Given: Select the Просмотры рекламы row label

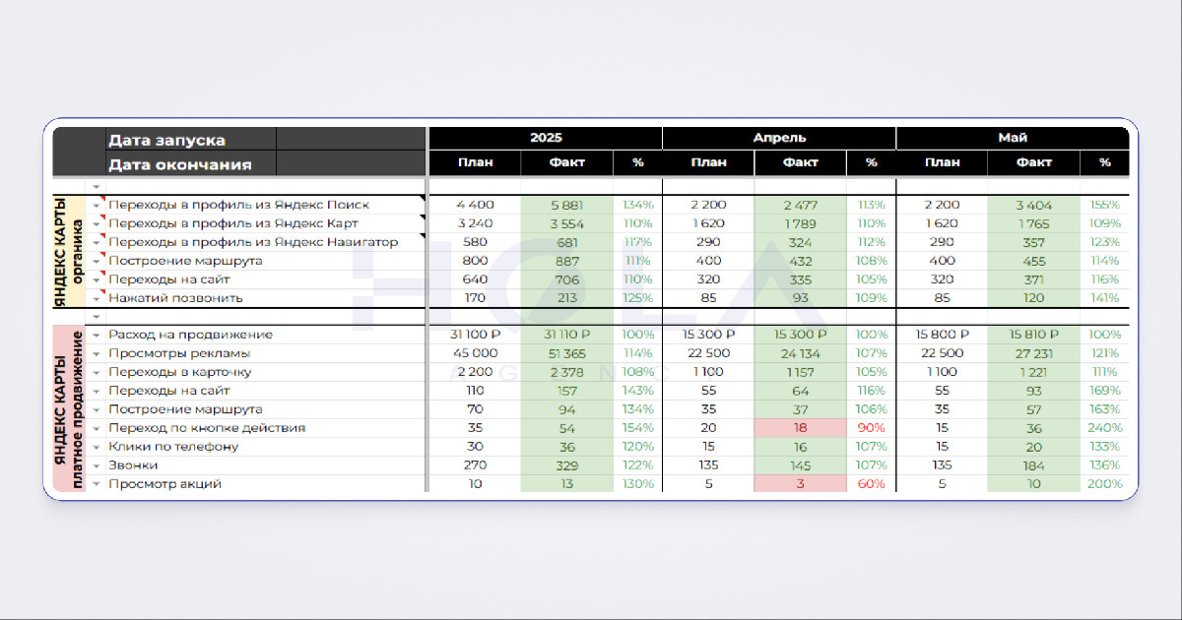Looking at the screenshot, I should coord(179,354).
